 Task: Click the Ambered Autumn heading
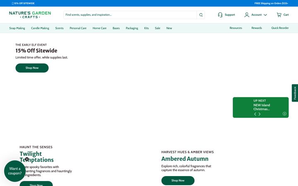tap(185, 159)
